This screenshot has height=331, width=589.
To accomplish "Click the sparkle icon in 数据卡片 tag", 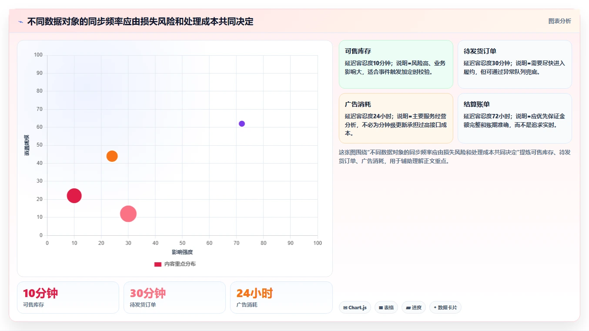I will pyautogui.click(x=435, y=308).
